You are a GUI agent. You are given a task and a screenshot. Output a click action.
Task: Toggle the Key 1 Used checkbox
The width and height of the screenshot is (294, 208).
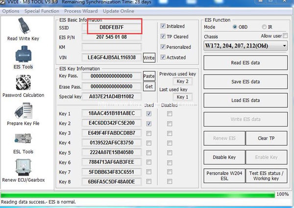(x=149, y=114)
